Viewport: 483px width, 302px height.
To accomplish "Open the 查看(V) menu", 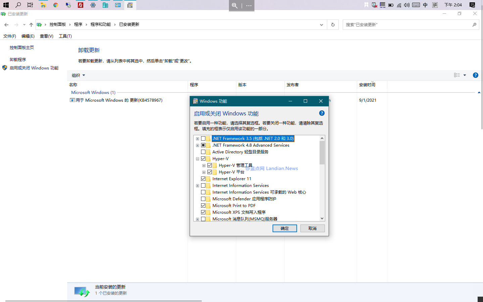I will pos(46,36).
